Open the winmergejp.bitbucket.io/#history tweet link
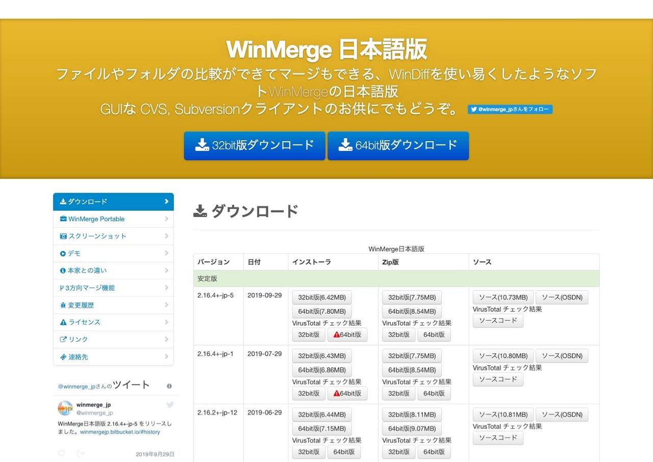The height and width of the screenshot is (462, 653). click(x=120, y=432)
